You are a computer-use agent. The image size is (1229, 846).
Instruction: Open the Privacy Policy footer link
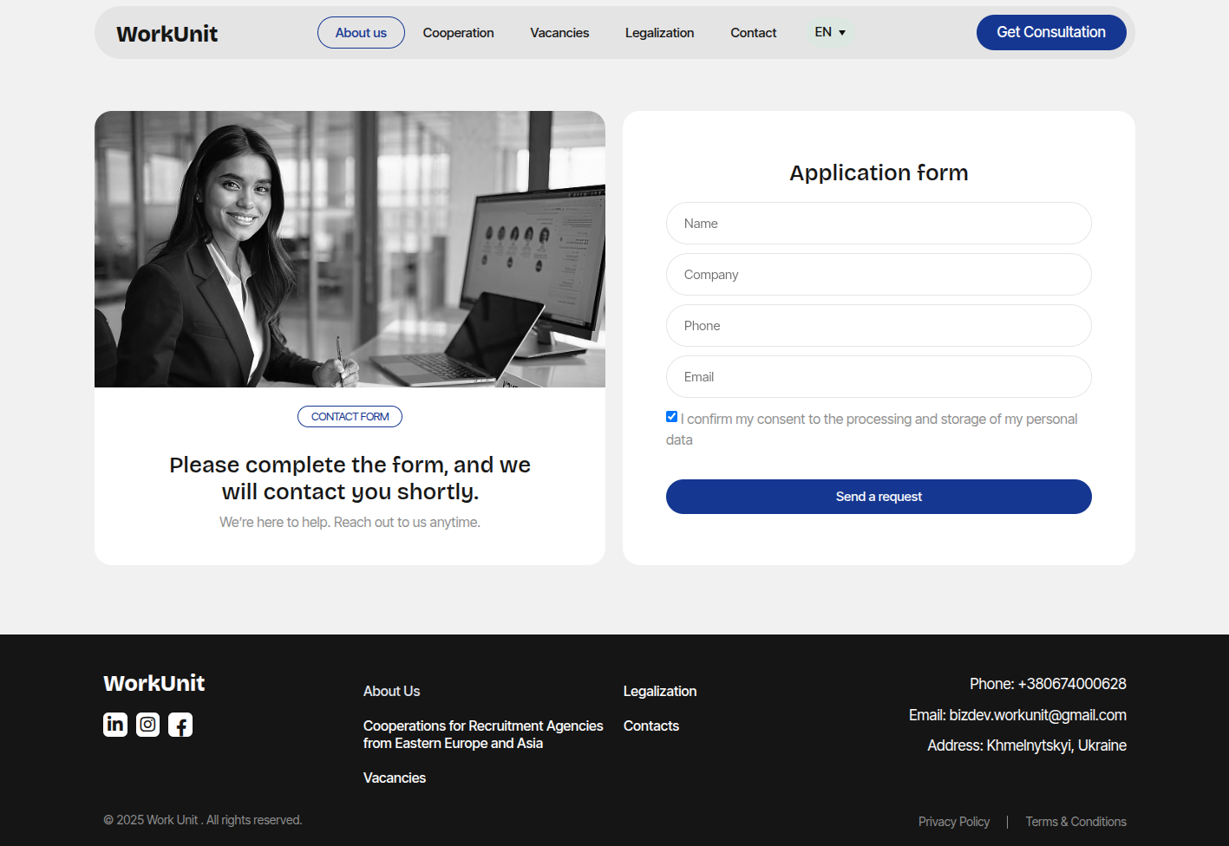(953, 822)
